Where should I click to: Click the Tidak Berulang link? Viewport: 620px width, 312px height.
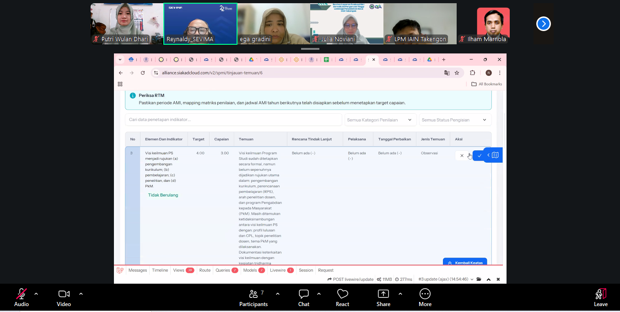click(163, 195)
